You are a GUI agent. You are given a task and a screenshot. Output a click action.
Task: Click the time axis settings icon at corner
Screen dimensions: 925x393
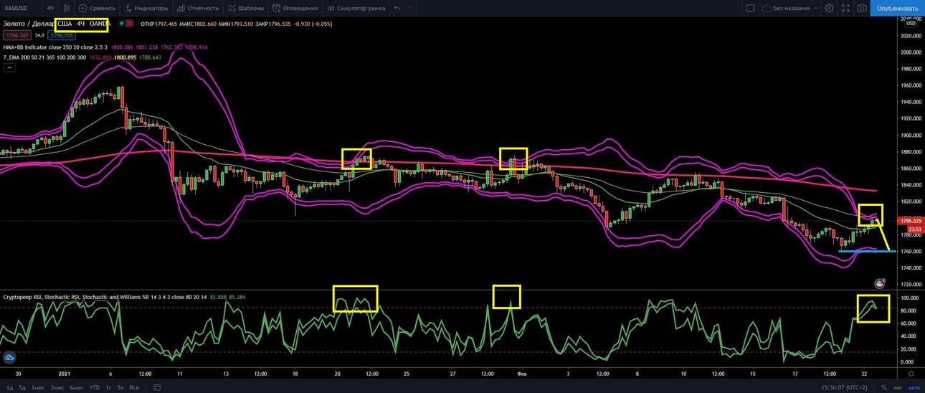click(911, 373)
